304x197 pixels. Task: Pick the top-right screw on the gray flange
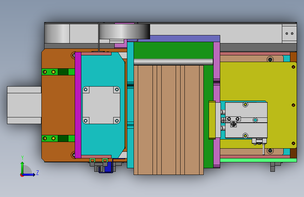click(x=117, y=89)
